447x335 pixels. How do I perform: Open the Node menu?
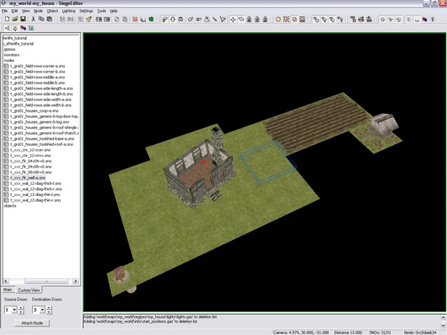tap(38, 11)
